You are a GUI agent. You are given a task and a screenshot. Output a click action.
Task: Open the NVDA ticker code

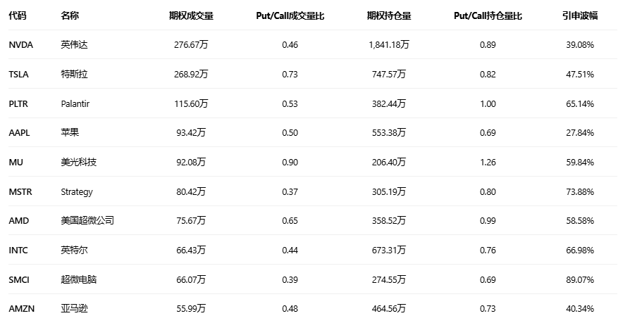(x=20, y=45)
